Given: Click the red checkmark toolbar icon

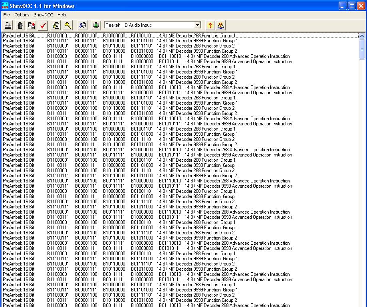Looking at the screenshot, I should (x=44, y=26).
